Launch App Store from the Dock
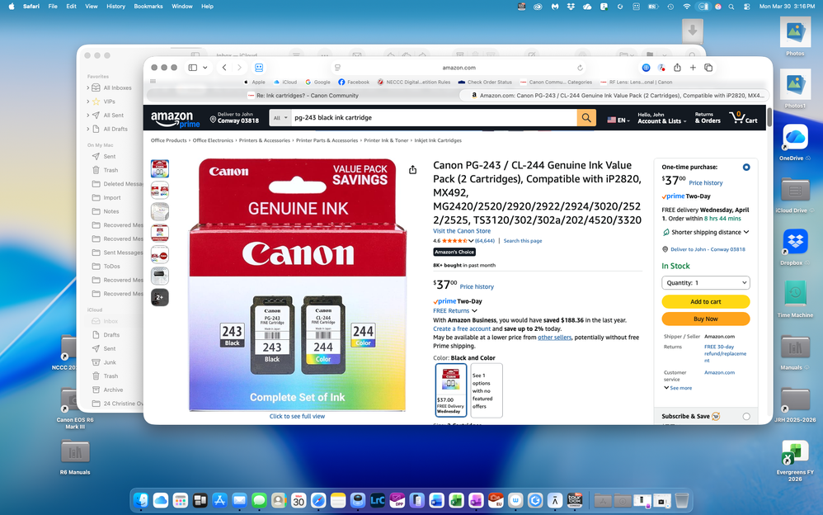823x515 pixels. point(219,500)
